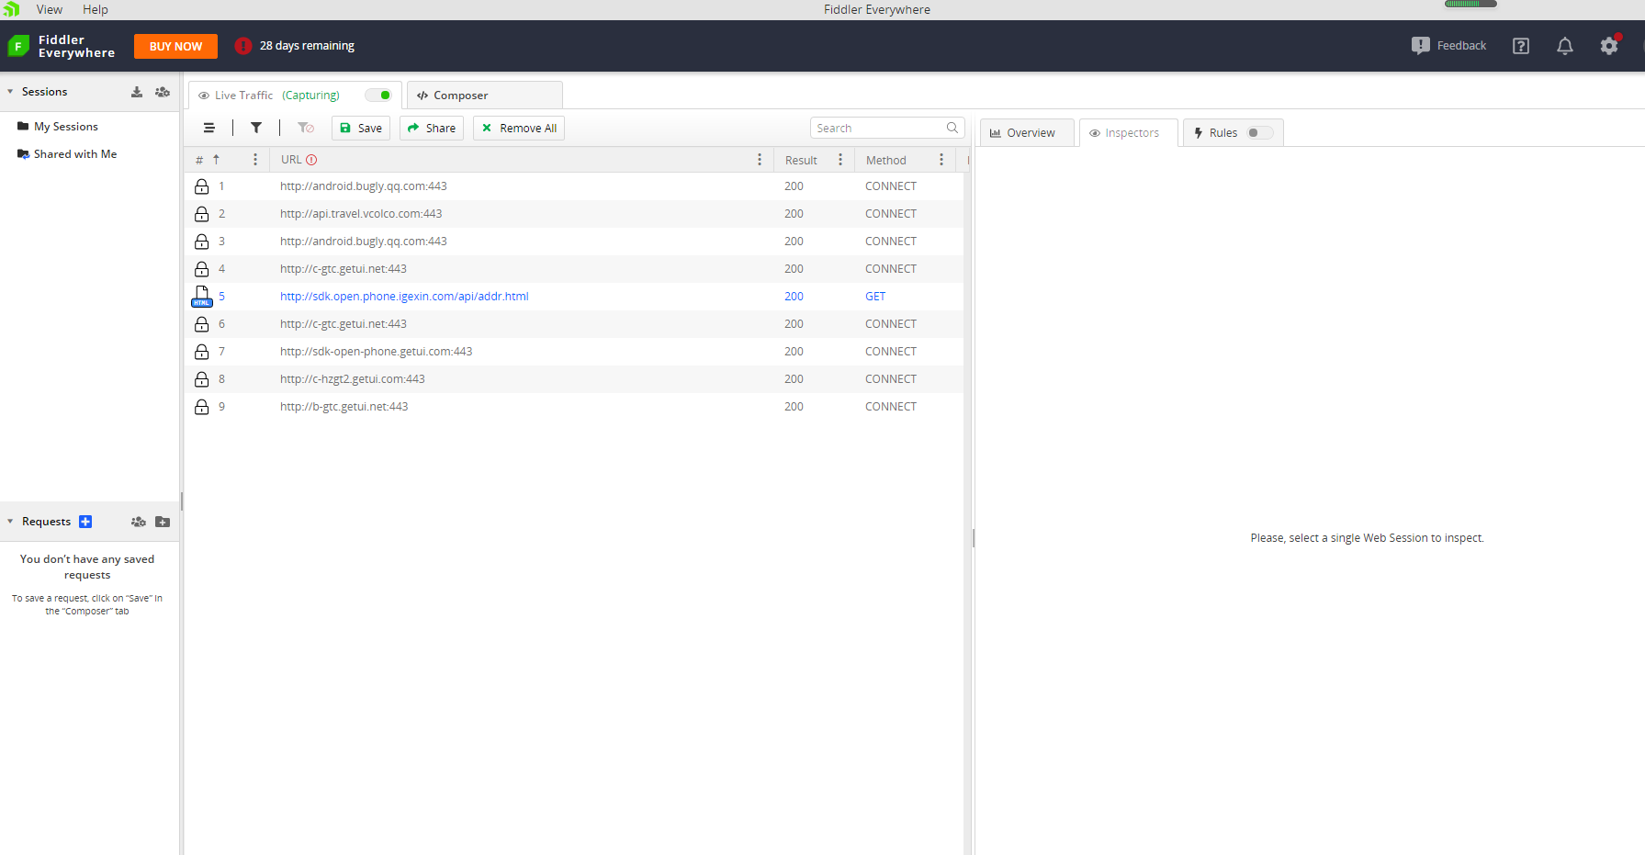Switch to the Inspectors tab

tap(1128, 133)
